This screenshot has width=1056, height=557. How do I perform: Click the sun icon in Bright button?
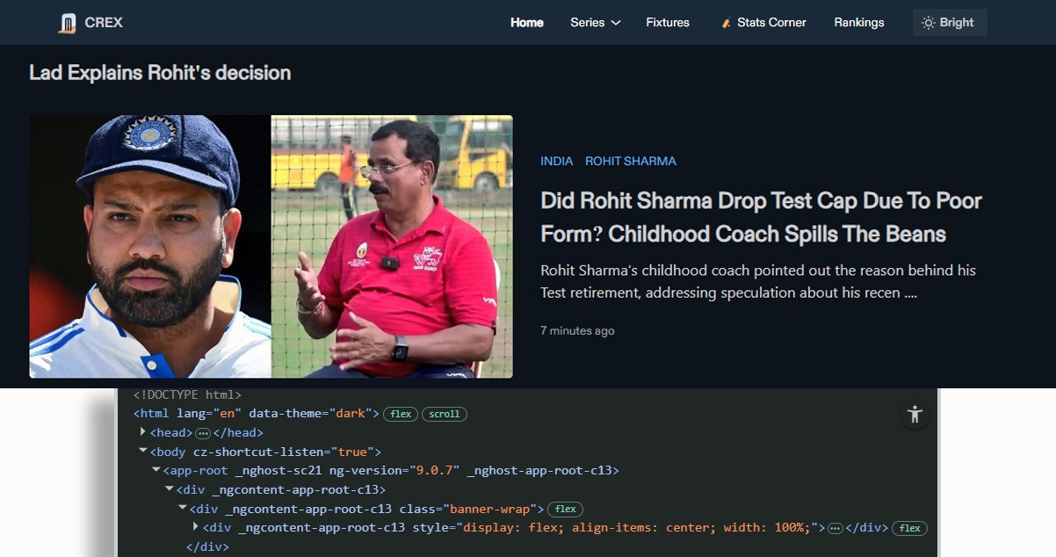point(928,23)
